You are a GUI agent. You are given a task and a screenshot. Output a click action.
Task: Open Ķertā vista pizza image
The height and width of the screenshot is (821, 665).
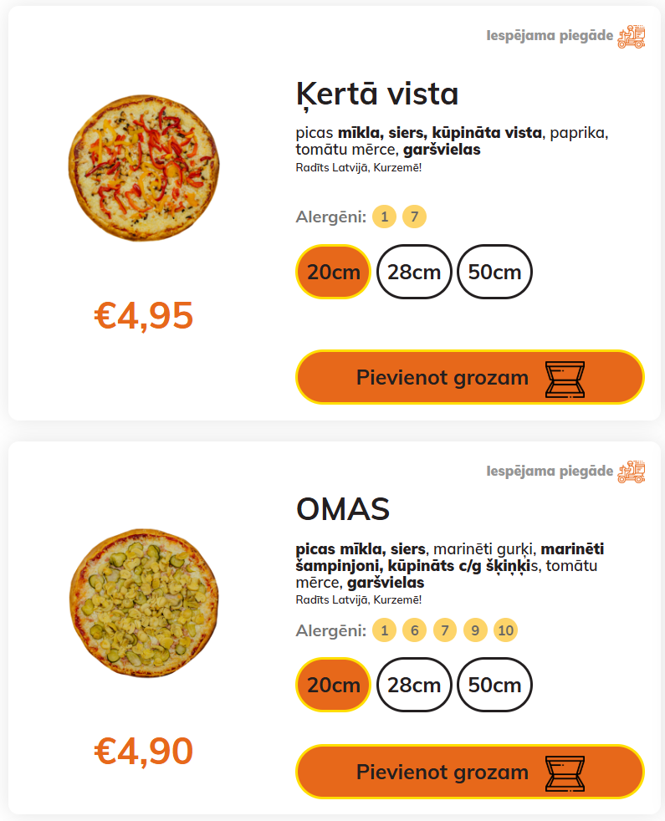pyautogui.click(x=142, y=170)
